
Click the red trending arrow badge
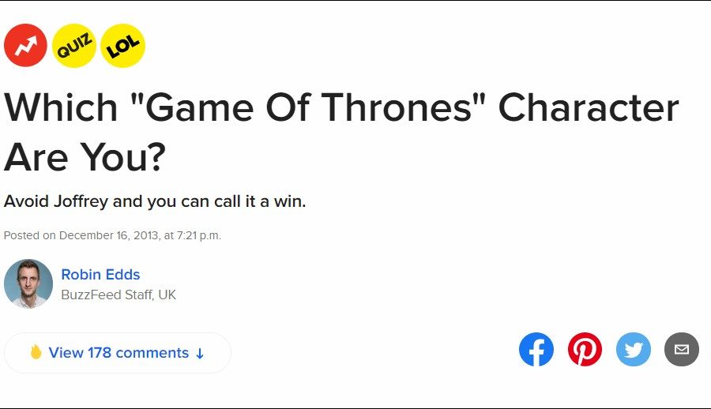26,46
